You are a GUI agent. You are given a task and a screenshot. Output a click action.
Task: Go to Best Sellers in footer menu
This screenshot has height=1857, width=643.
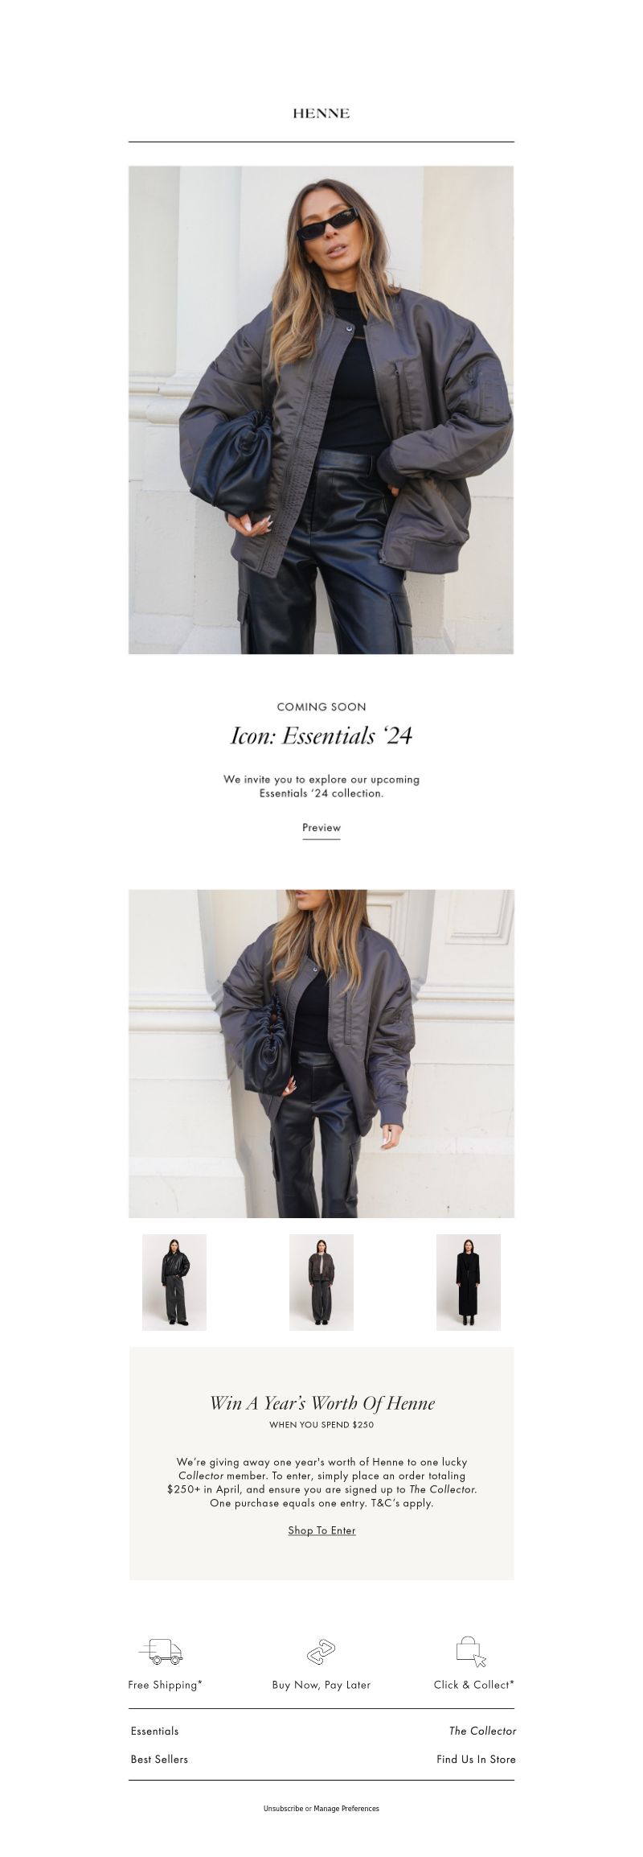159,1759
